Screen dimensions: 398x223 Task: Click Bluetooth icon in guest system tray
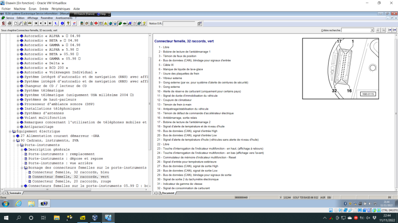(345, 203)
